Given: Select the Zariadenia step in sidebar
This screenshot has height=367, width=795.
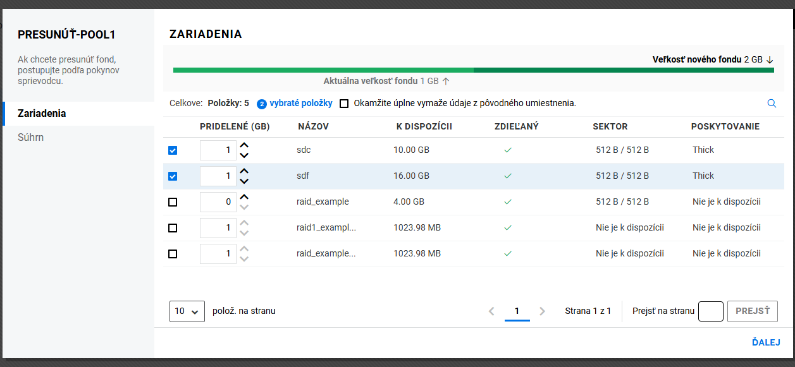Looking at the screenshot, I should (x=42, y=114).
